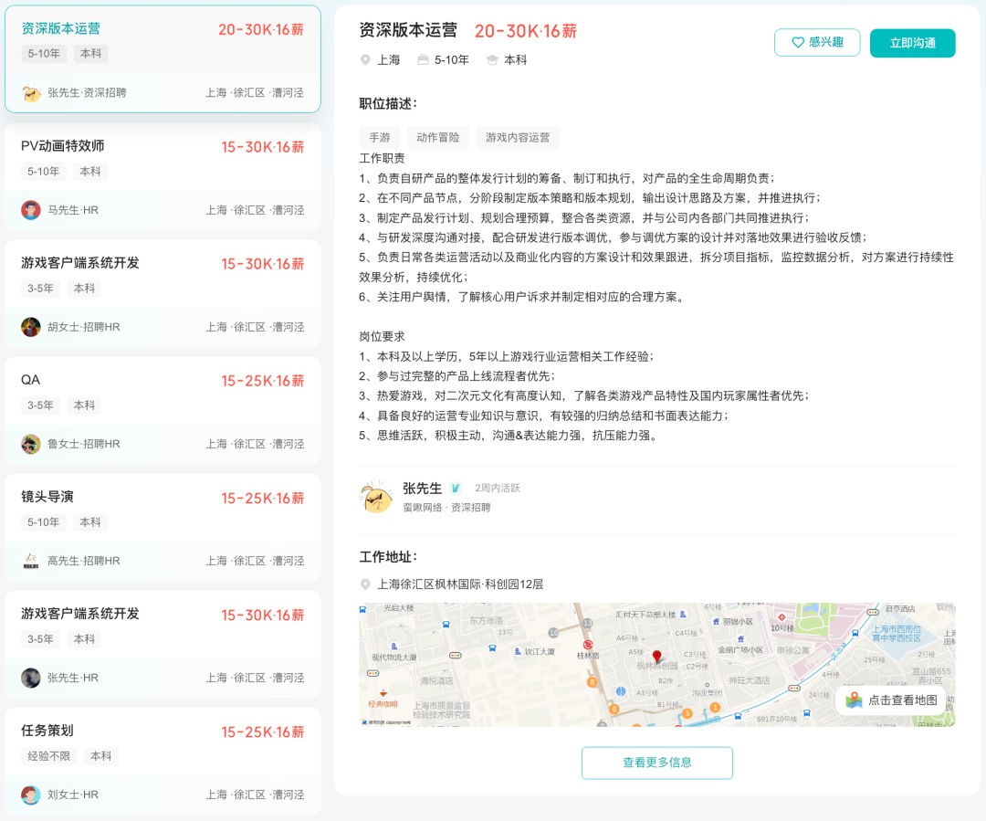This screenshot has width=986, height=821.
Task: Click avatar of 张先生·HR
Action: 31,678
